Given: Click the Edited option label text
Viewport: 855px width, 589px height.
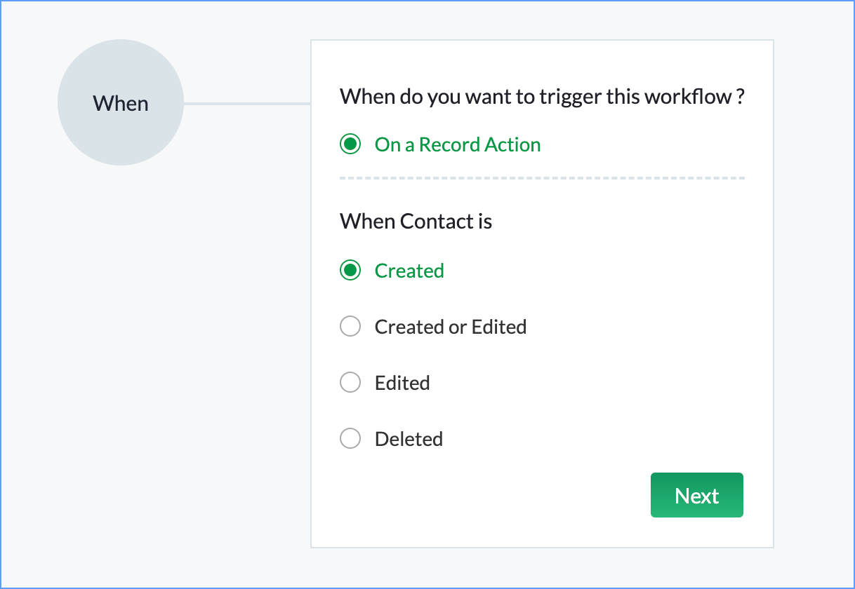Looking at the screenshot, I should point(402,383).
